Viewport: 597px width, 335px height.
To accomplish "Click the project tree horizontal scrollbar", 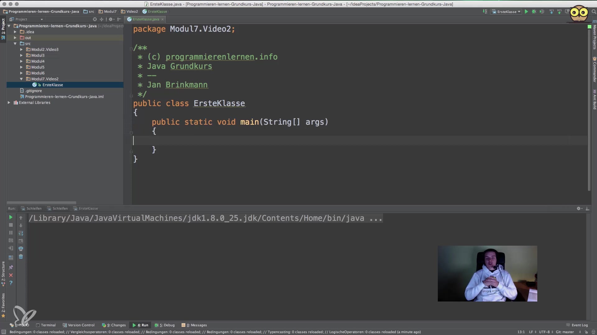I will click(x=41, y=203).
